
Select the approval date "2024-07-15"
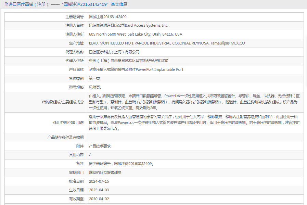click(x=99, y=181)
